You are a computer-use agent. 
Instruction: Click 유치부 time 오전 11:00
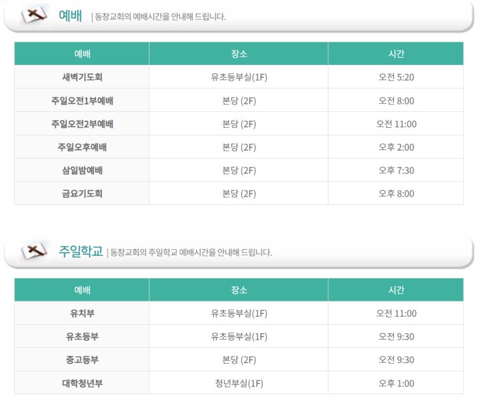396,314
